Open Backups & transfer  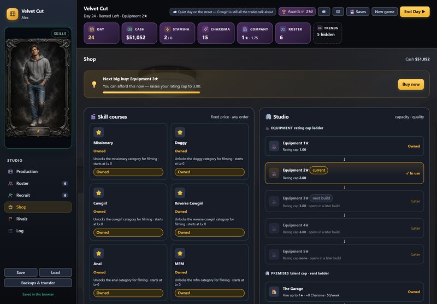coord(38,283)
